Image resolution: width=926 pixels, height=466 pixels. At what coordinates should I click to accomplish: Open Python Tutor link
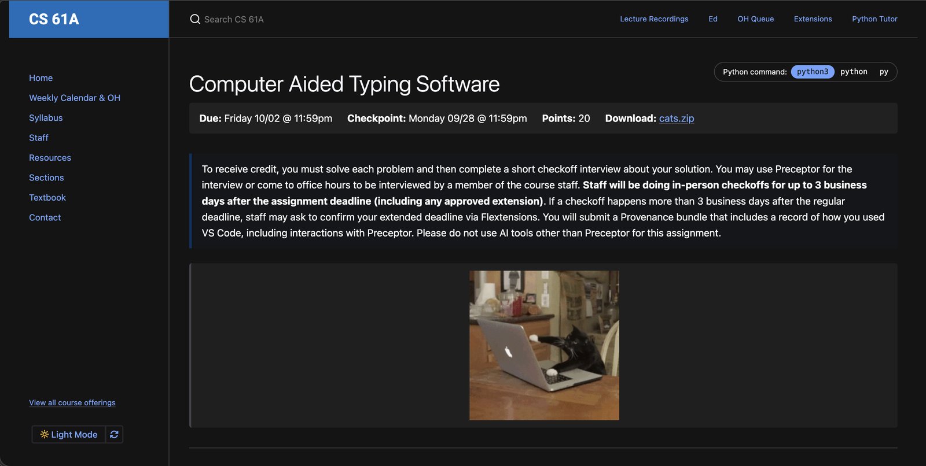[874, 19]
